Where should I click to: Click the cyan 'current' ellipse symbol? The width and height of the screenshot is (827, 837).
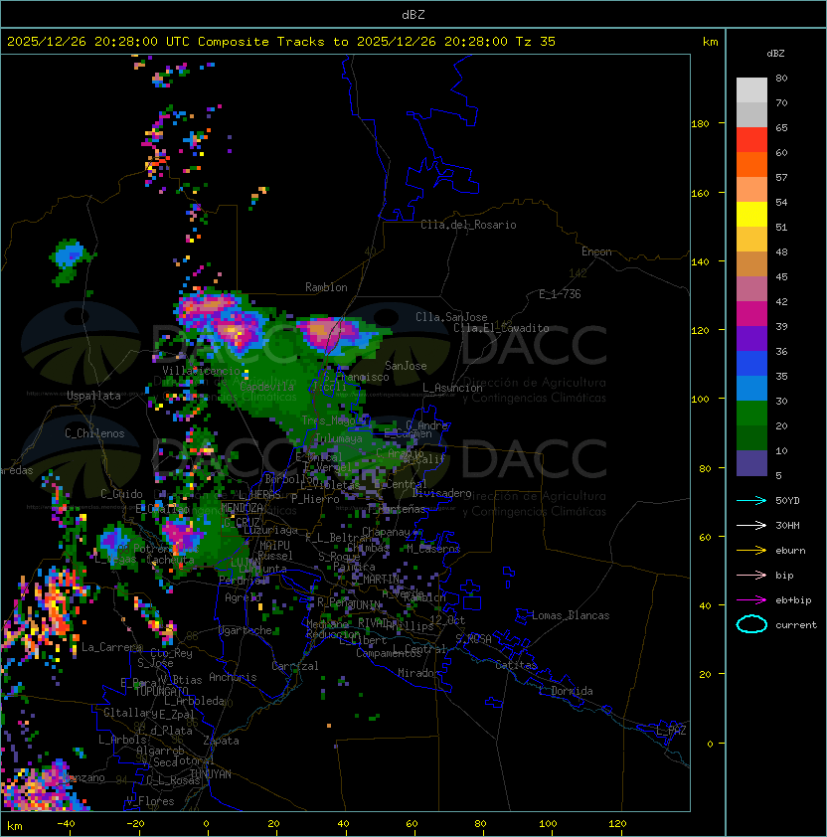pyautogui.click(x=751, y=624)
